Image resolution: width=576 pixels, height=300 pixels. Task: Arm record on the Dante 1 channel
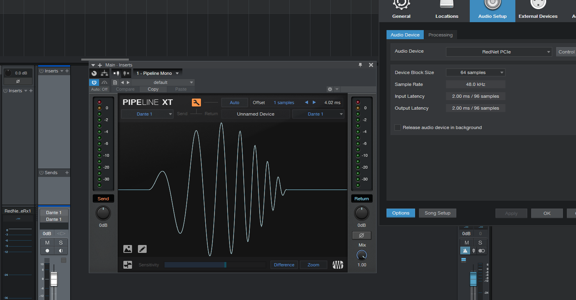pos(47,251)
